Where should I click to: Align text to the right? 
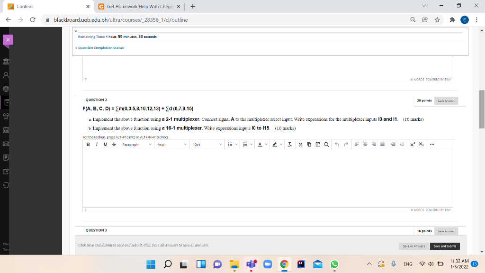(374, 144)
